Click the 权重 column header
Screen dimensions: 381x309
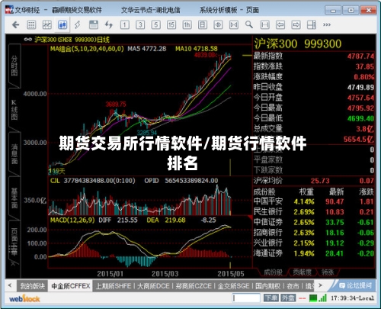coord(306,192)
